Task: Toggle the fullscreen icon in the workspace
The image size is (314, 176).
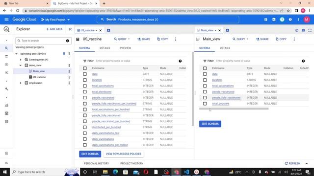Action: coord(310,30)
